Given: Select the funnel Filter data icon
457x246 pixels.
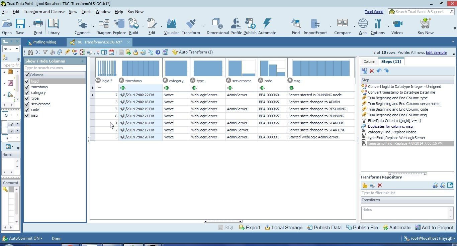Looking at the screenshot, I should (45, 52).
